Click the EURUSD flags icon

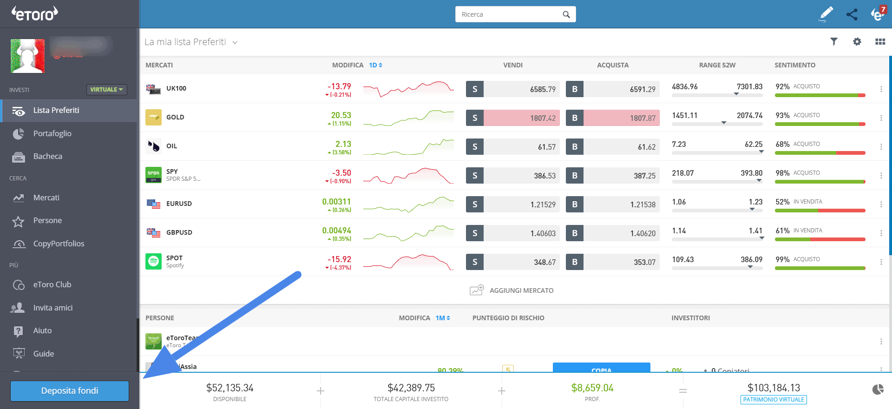click(x=153, y=204)
